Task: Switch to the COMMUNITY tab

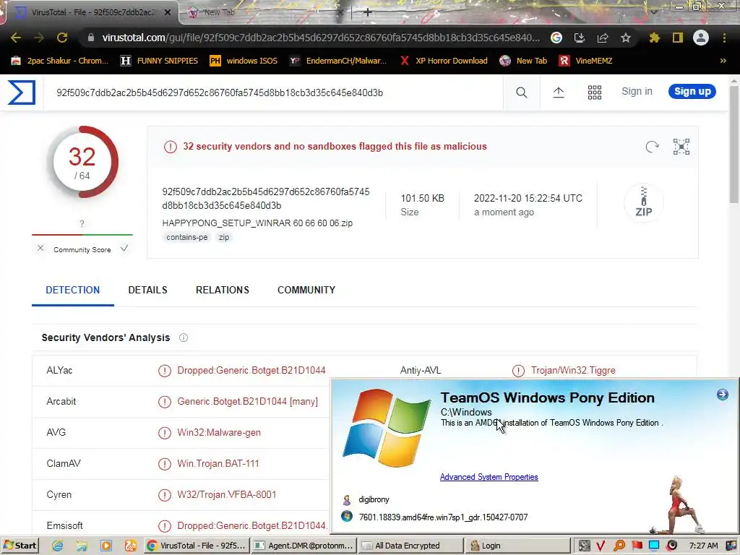Action: [x=306, y=290]
